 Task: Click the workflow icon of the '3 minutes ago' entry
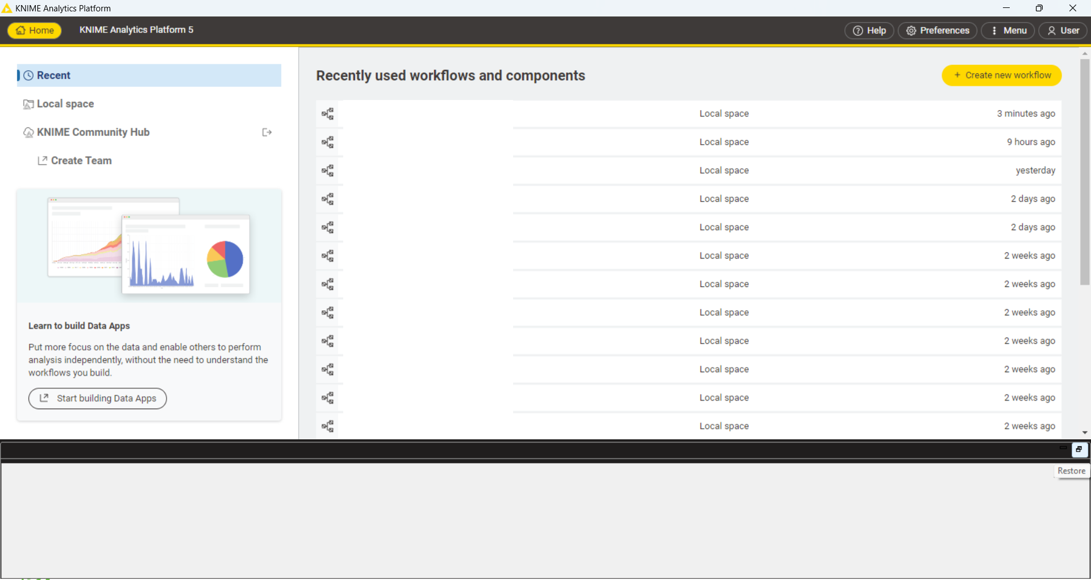[x=327, y=114]
